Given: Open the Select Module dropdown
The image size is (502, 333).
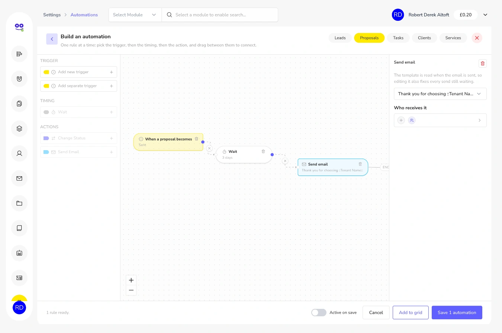Looking at the screenshot, I should [135, 15].
